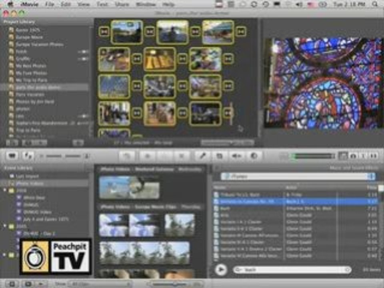Image resolution: width=384 pixels, height=288 pixels.
Task: Show the Titles browser T icon
Action: tap(363, 156)
